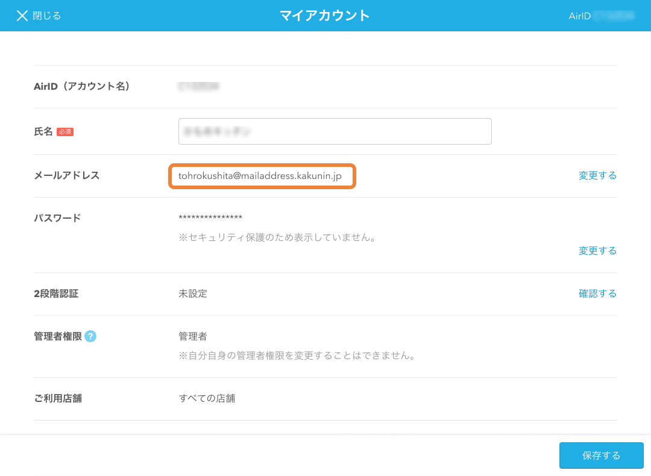651x476 pixels.
Task: Click the すべての店舗 store value
Action: tap(207, 398)
